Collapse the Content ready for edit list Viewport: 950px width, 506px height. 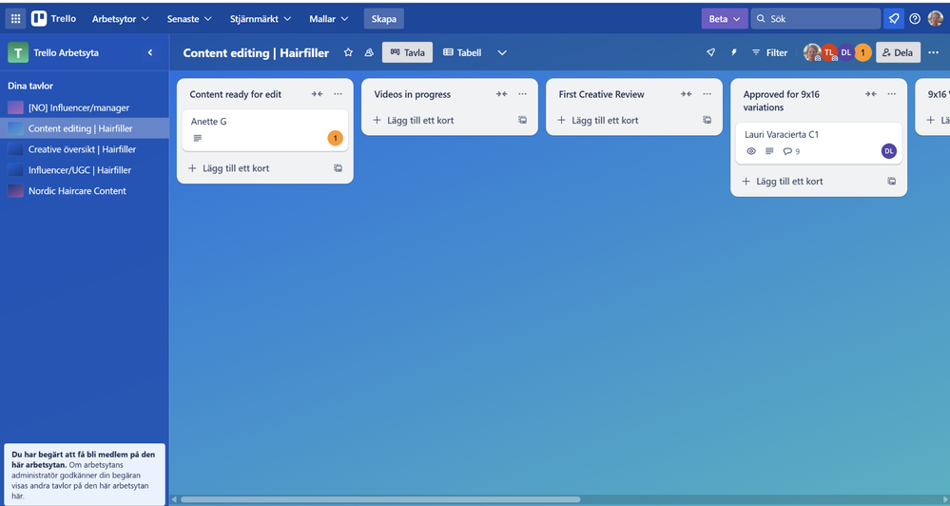(317, 94)
